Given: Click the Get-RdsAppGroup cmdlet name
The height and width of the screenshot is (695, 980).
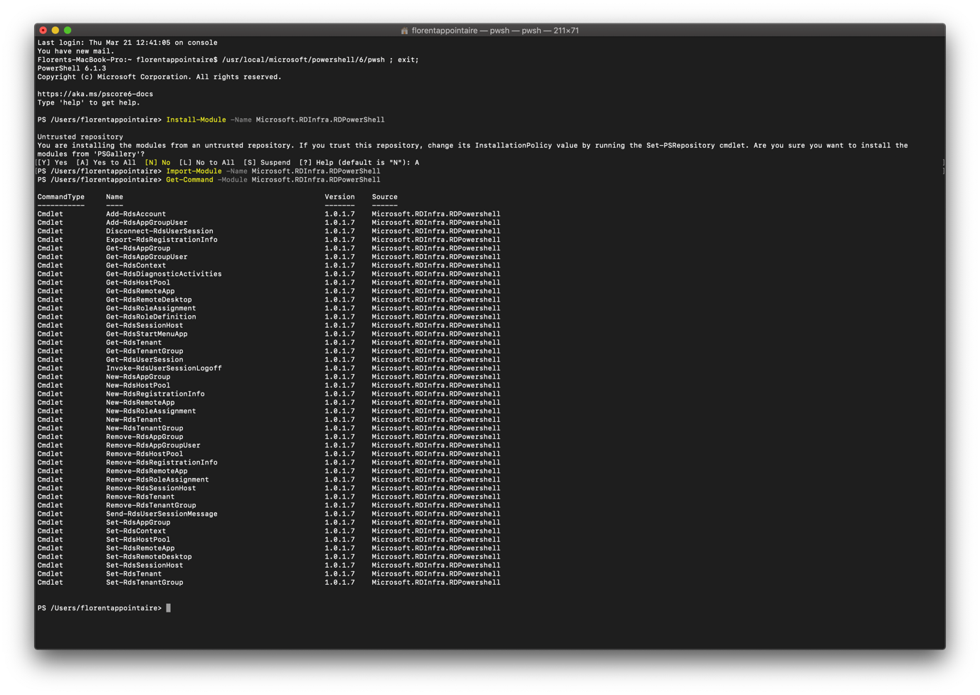Looking at the screenshot, I should 138,248.
